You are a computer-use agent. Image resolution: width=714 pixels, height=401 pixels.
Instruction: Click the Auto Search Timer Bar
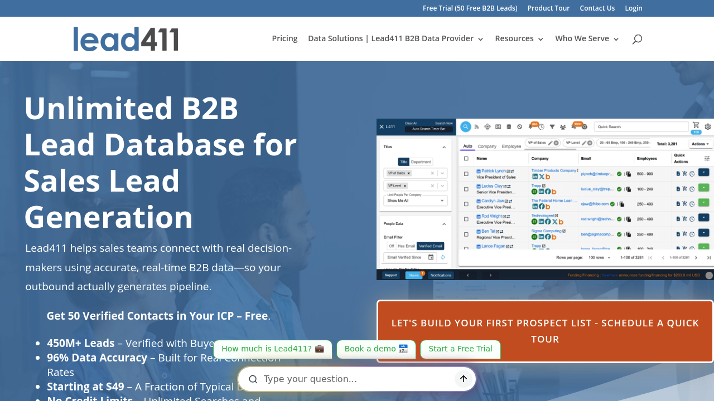pos(428,129)
